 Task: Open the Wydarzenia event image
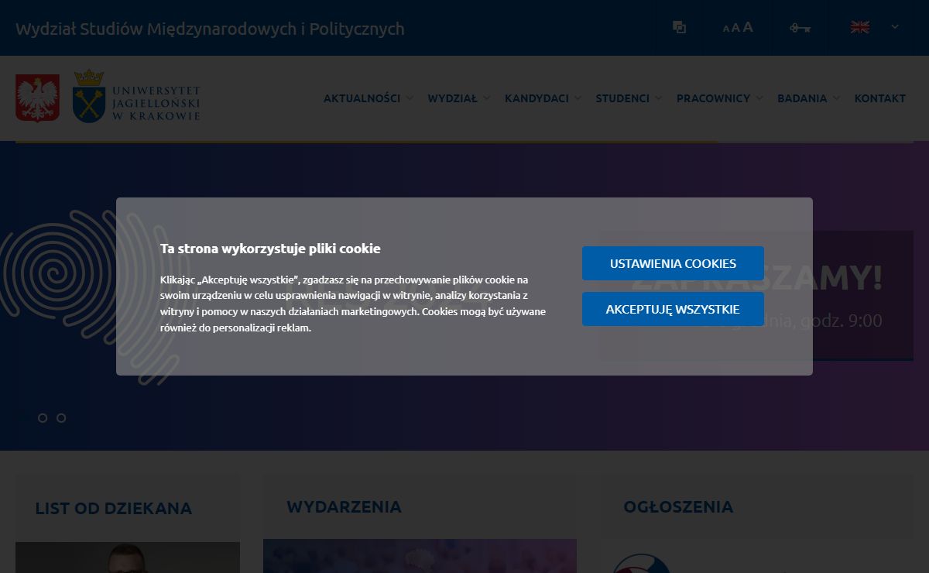point(420,556)
